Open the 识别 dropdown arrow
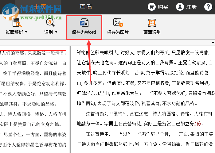Screen dimensions: 215x153 point(56,32)
